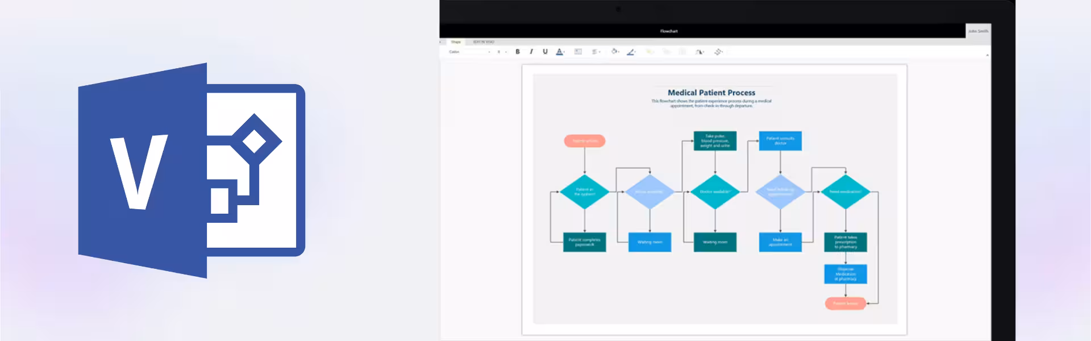
Task: Select the Make an appointment box
Action: [780, 242]
